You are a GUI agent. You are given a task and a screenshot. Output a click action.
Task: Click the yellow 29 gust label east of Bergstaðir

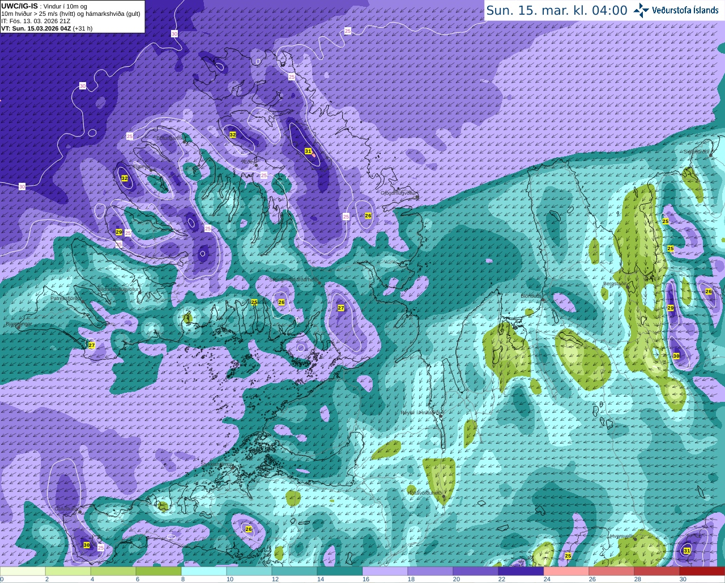click(x=671, y=308)
